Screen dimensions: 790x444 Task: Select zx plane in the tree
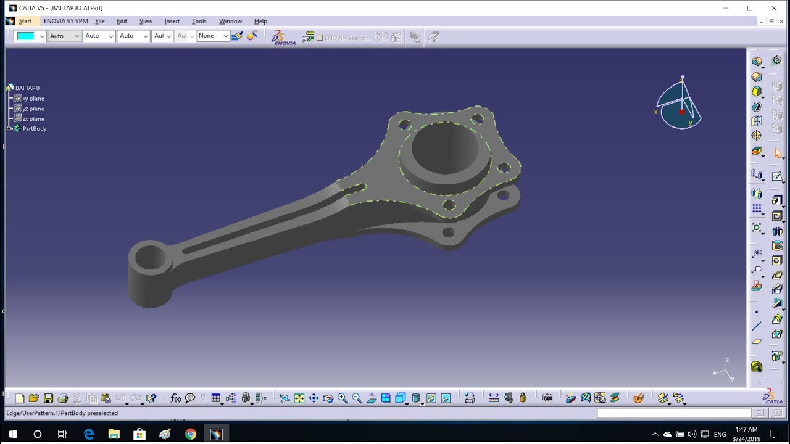[x=33, y=118]
